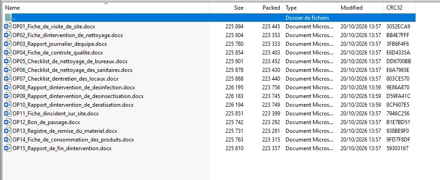Sort files by the Size column header
Viewport: 440px width, 180px height.
point(228,8)
